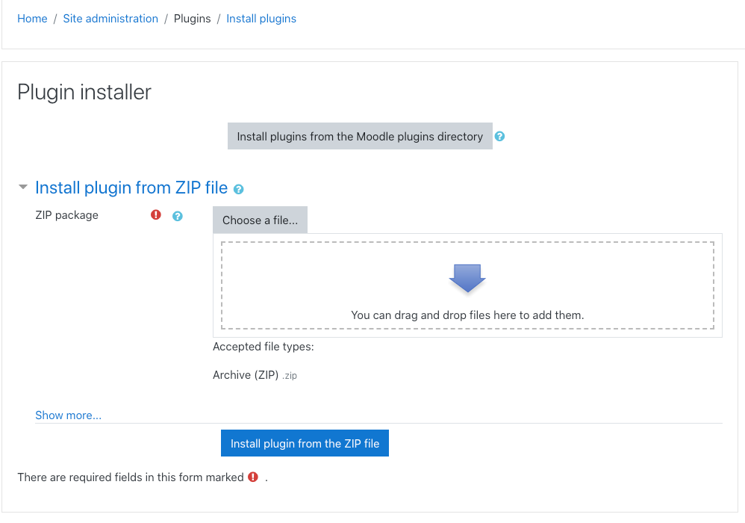Click the ZIP package label

point(66,215)
